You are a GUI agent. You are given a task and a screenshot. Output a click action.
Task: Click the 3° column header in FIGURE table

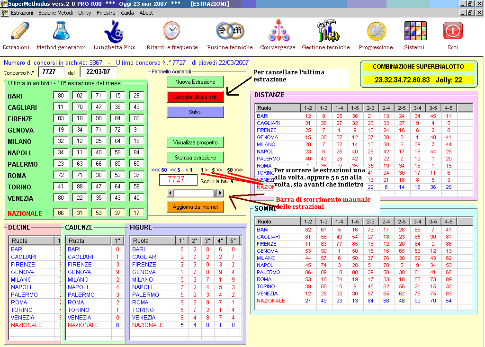point(207,240)
